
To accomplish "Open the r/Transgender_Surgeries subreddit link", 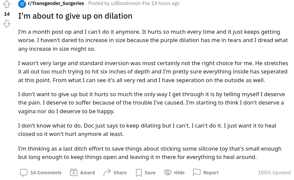I will pyautogui.click(x=56, y=3).
